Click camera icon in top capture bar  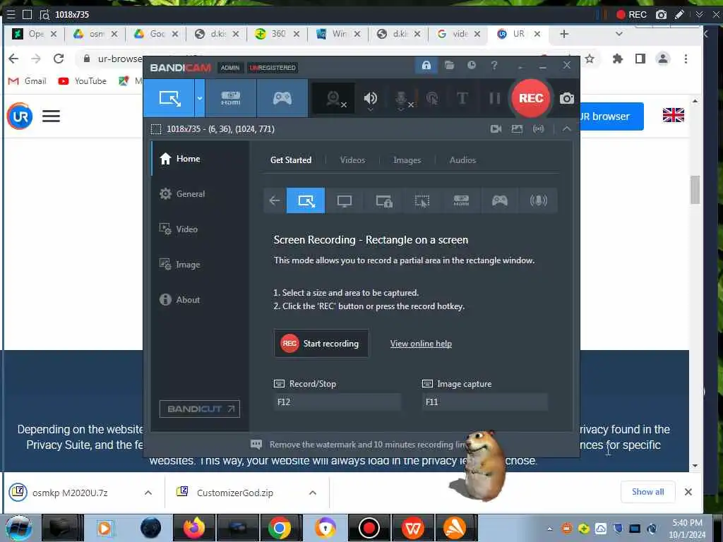click(x=661, y=15)
